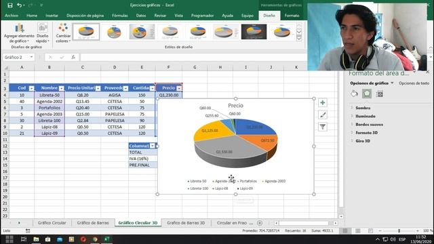Close the Formato del área pane
This screenshot has width=434, height=244.
coord(428,72)
